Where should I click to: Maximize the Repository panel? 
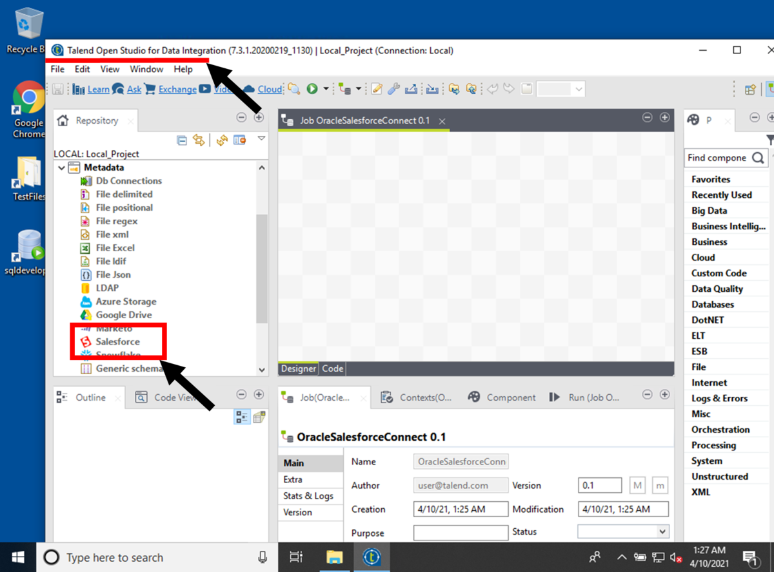259,117
